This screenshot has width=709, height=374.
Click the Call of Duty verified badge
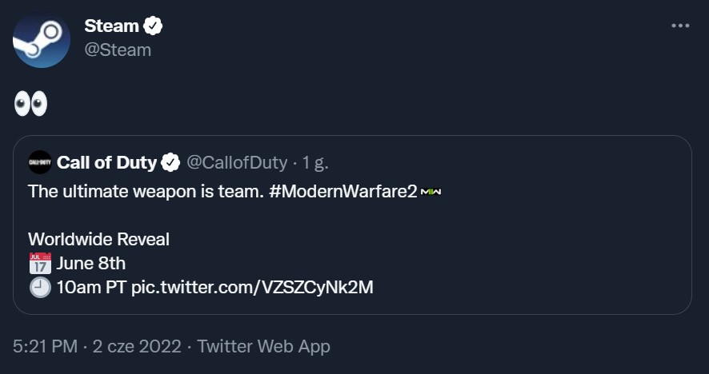[x=170, y=163]
